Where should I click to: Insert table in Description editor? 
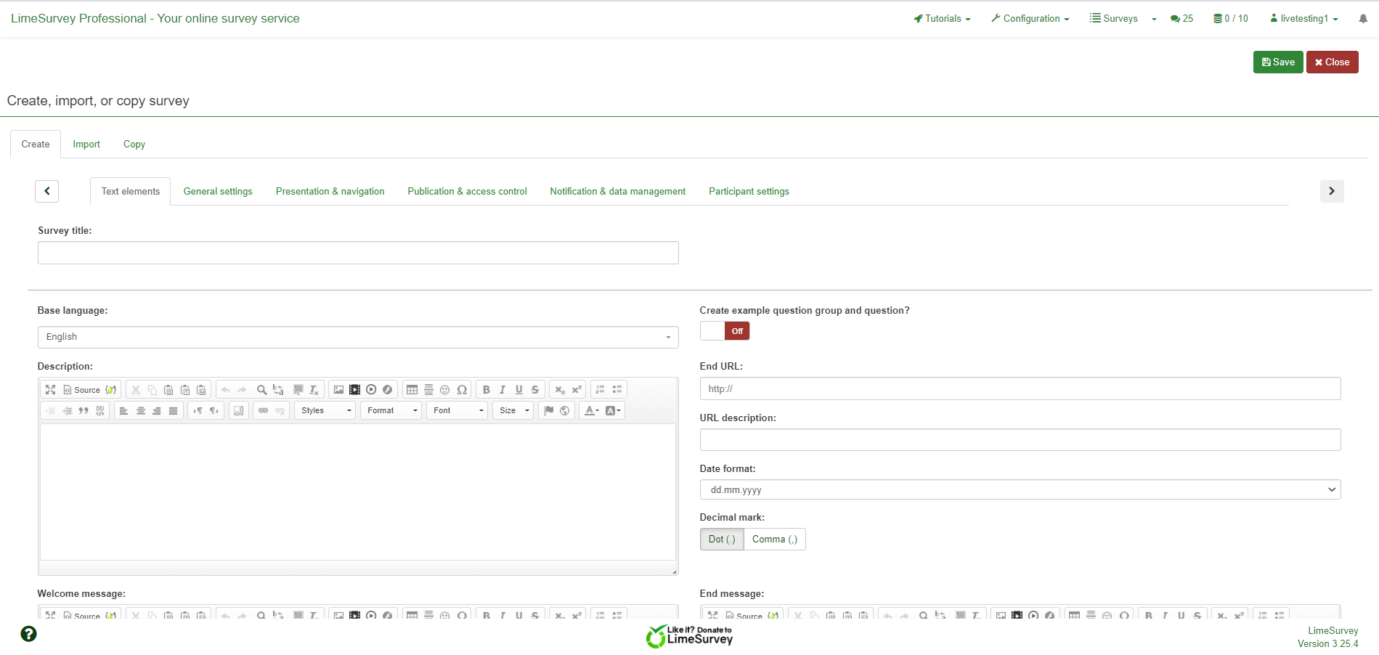(x=412, y=390)
